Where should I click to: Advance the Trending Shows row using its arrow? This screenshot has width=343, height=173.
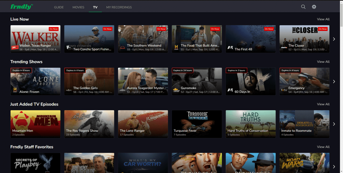pos(334,81)
